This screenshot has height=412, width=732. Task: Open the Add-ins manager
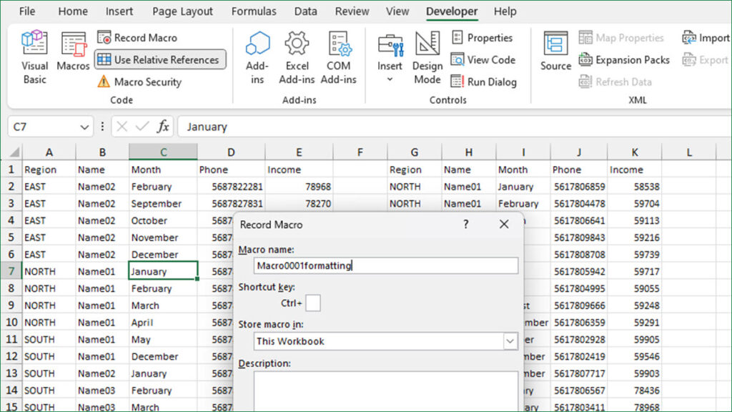(x=257, y=57)
